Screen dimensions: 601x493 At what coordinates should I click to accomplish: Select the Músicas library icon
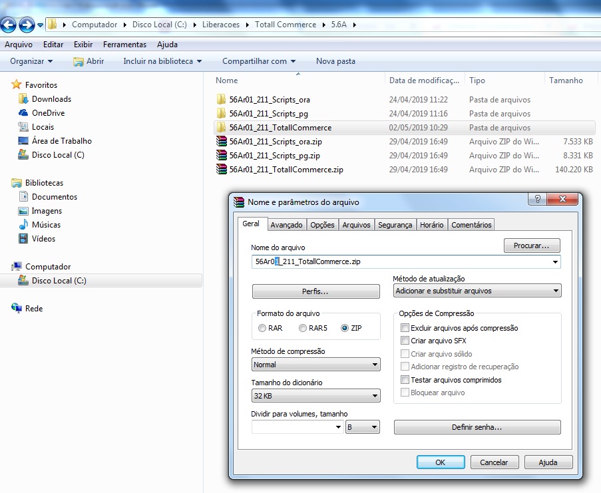coord(23,224)
